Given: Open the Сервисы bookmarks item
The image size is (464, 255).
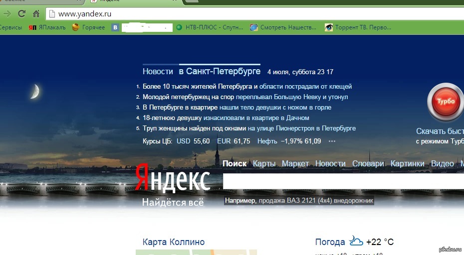Looking at the screenshot, I should click(11, 27).
